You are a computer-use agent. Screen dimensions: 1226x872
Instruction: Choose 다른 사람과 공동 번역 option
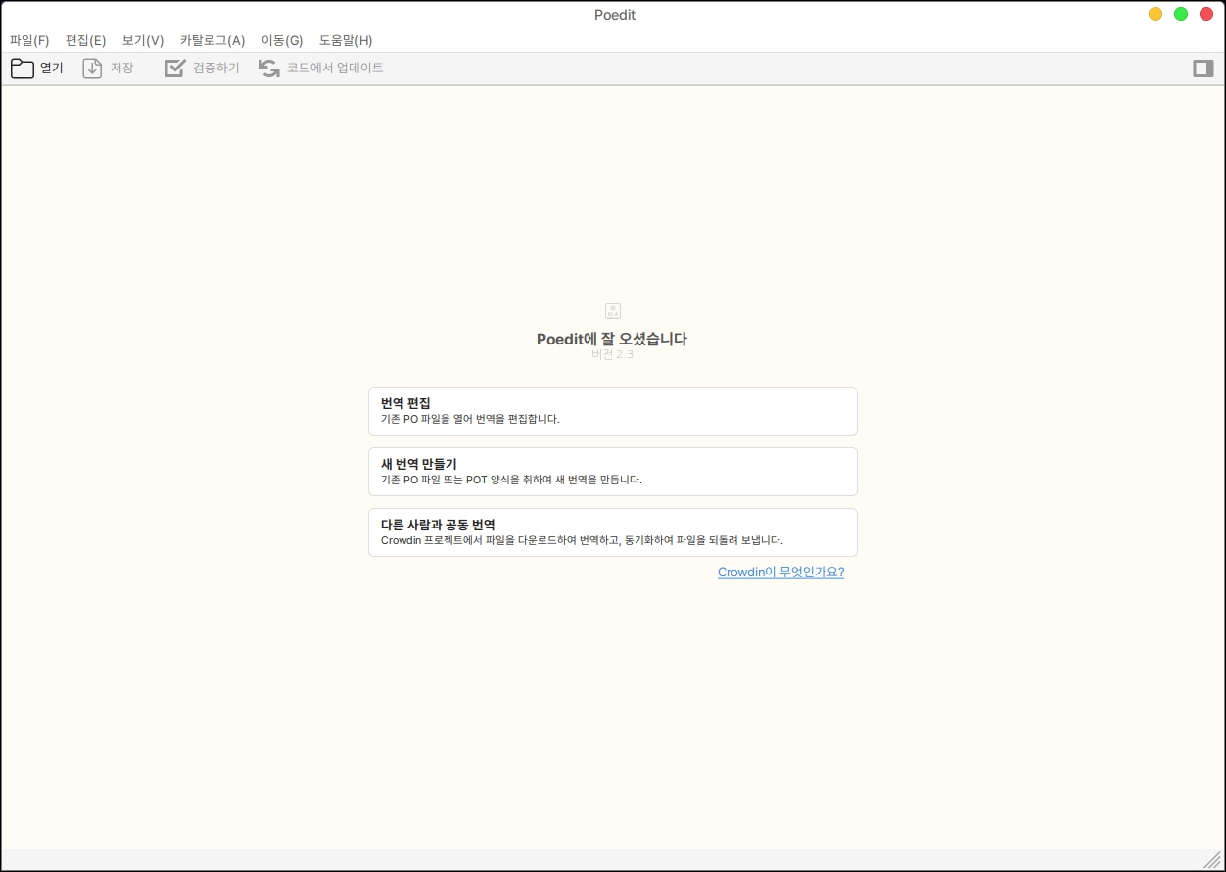(x=613, y=532)
